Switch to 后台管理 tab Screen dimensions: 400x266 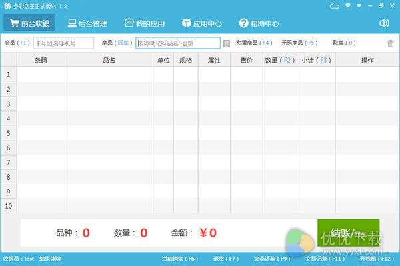[87, 23]
